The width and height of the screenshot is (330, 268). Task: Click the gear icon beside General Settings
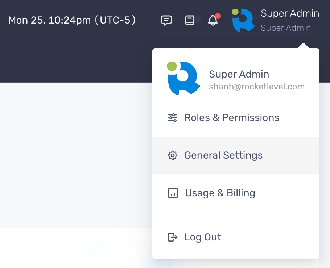173,155
